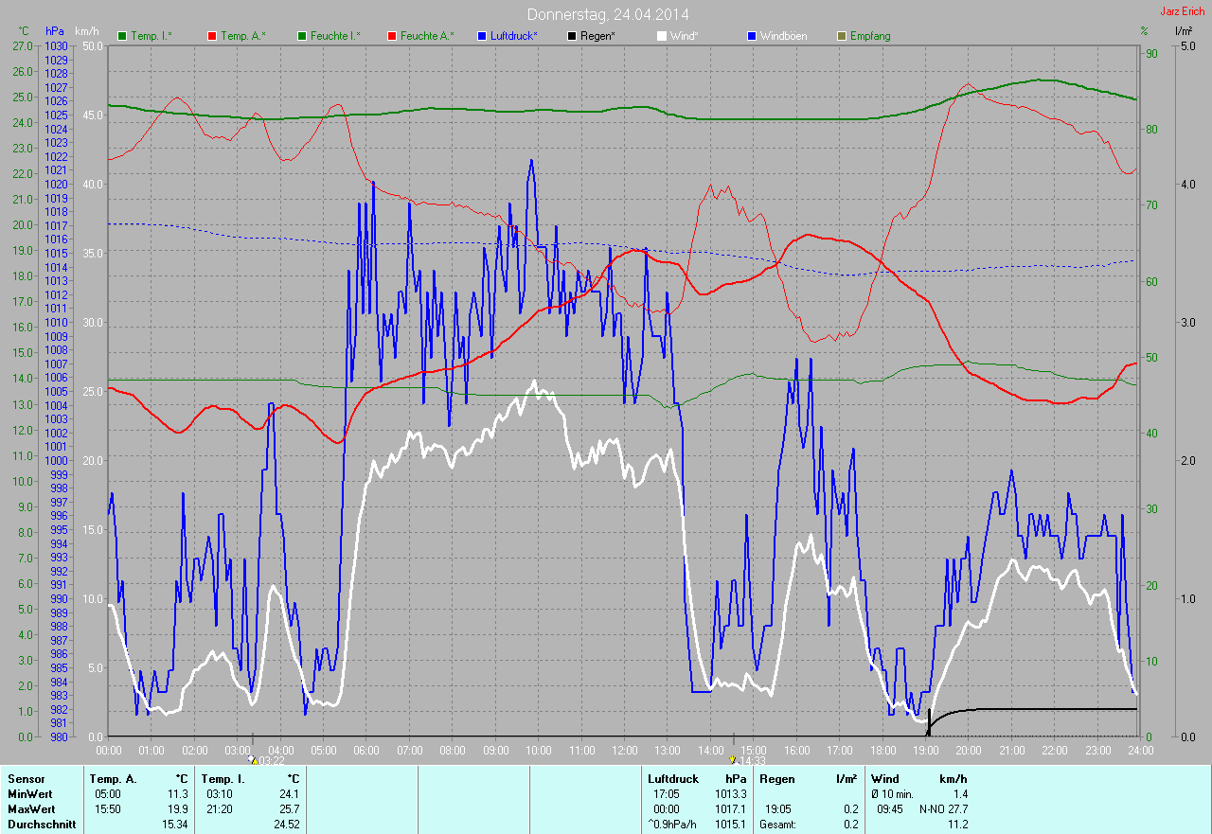The width and height of the screenshot is (1212, 834).
Task: Toggle the Regen series label
Action: click(597, 36)
